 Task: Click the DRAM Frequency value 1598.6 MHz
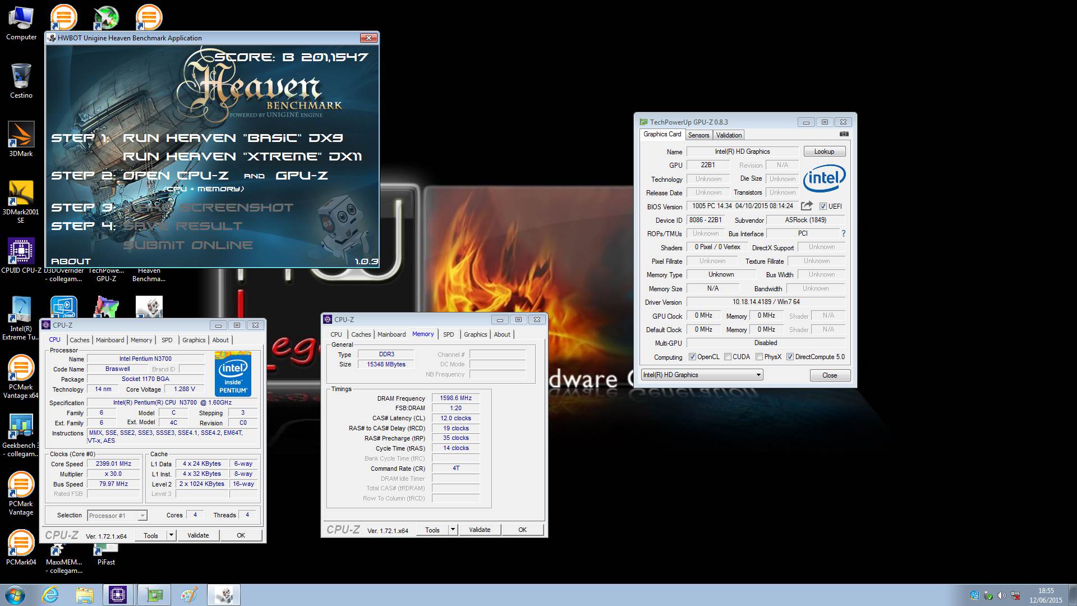click(455, 398)
